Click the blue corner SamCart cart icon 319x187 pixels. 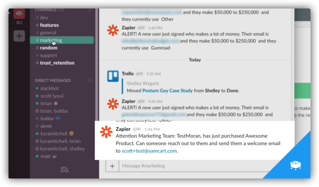295,165
